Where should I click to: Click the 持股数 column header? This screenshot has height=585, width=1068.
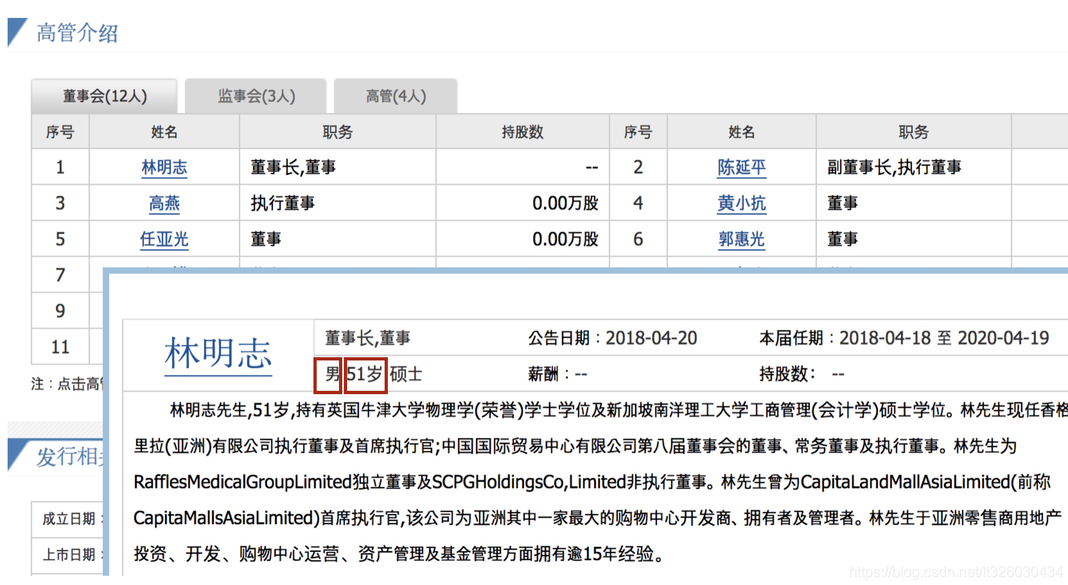coord(523,132)
